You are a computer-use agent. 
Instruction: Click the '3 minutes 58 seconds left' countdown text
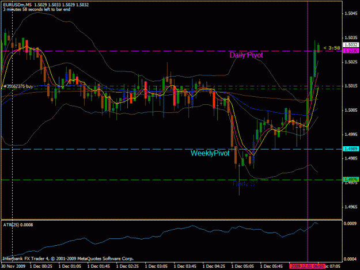(37, 9)
